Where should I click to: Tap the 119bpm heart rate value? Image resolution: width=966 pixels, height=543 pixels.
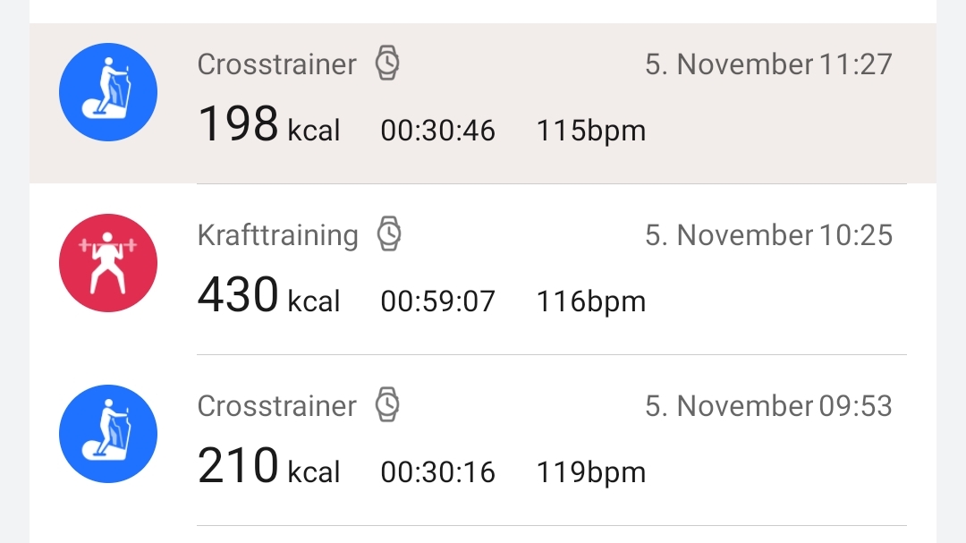coord(591,472)
